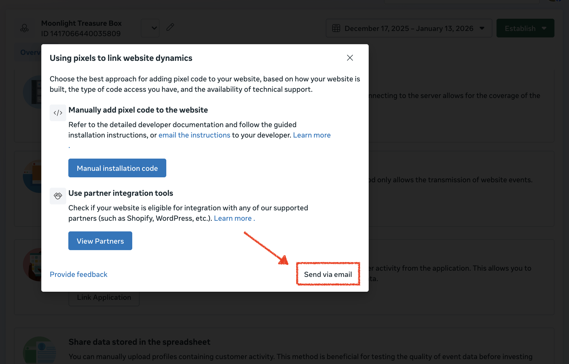
Task: Open Learn more link for partner integrations
Action: [x=233, y=218]
